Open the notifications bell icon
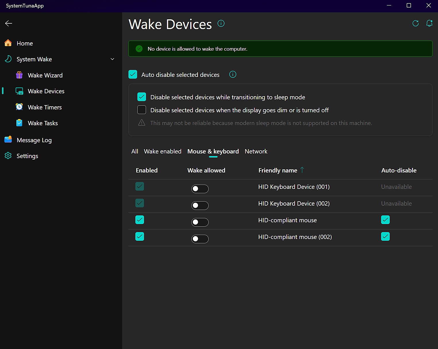Viewport: 438px width, 349px height. click(429, 23)
